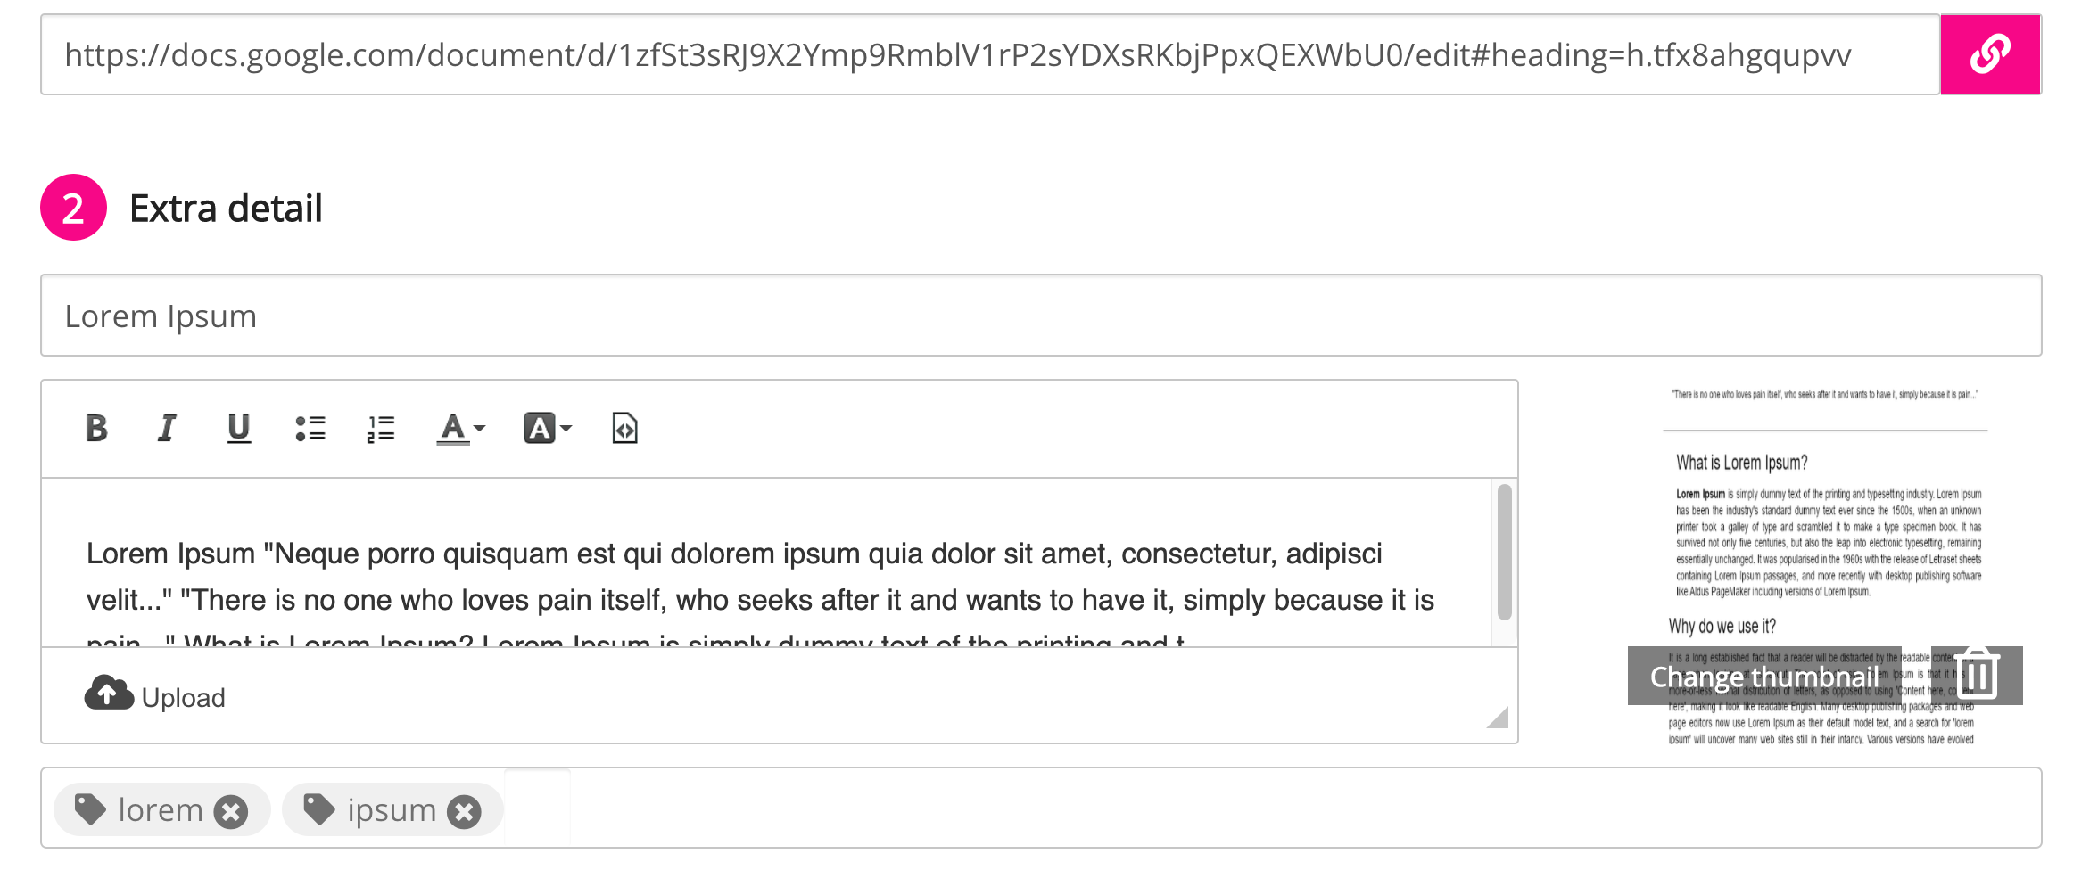Click inside the rich text editor body

(x=758, y=575)
